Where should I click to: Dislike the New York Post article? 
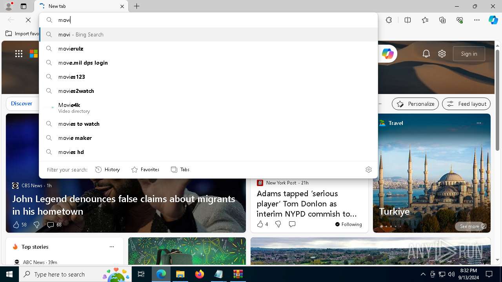278,224
